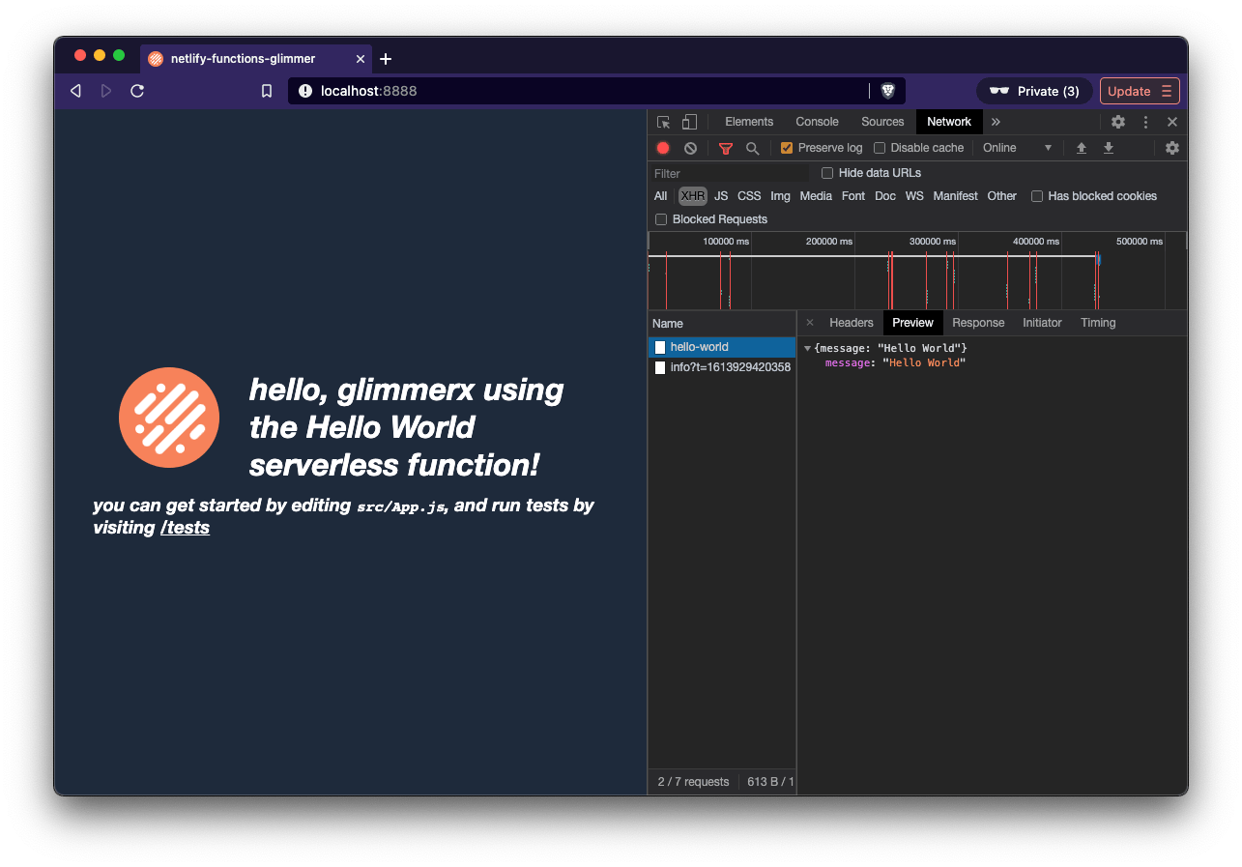Image resolution: width=1242 pixels, height=867 pixels.
Task: Toggle the device toolbar icon
Action: pyautogui.click(x=688, y=122)
